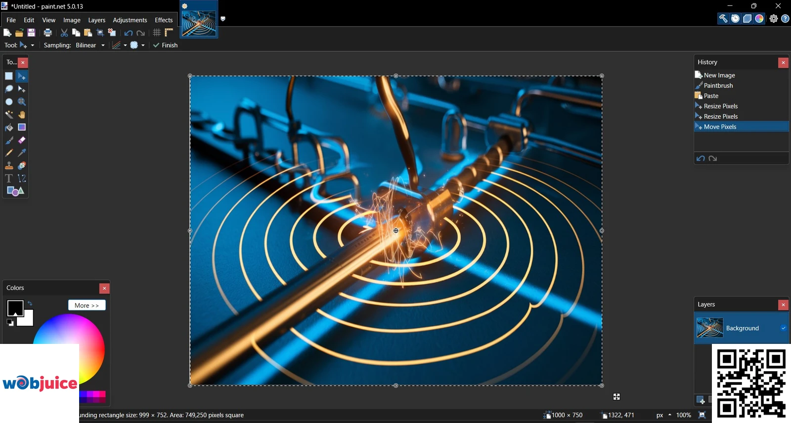Open the image list dropdown arrow
This screenshot has height=423, width=791.
(223, 19)
